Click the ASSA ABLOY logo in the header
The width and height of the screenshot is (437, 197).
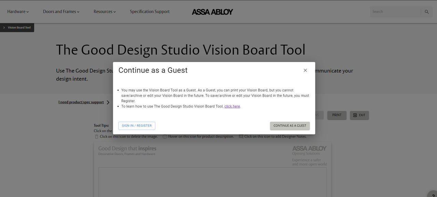[x=212, y=11]
